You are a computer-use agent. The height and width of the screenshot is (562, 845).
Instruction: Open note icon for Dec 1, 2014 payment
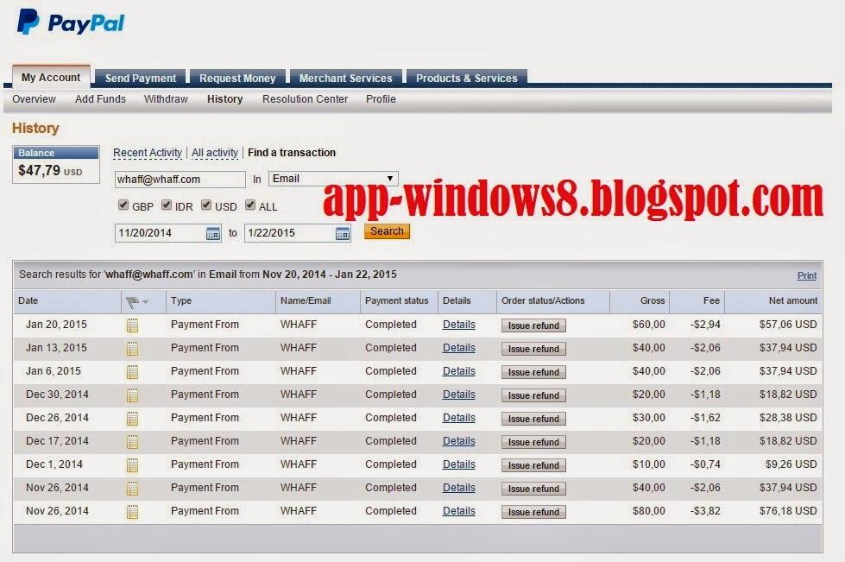132,465
